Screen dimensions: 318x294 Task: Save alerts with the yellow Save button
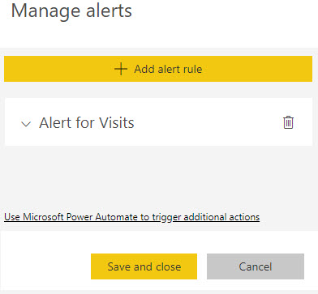pyautogui.click(x=144, y=266)
